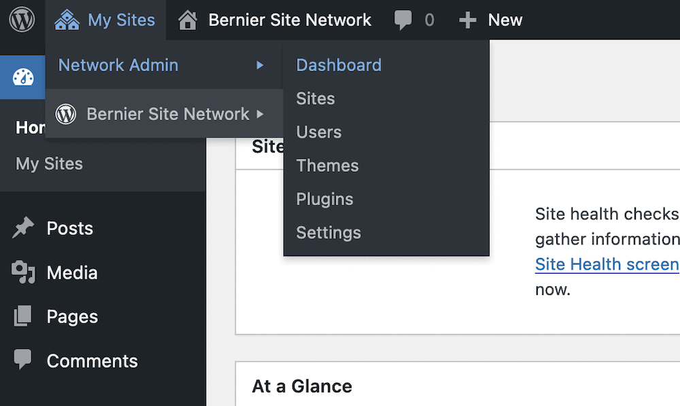This screenshot has width=680, height=406.
Task: Click the plus icon next to New
Action: coord(468,20)
